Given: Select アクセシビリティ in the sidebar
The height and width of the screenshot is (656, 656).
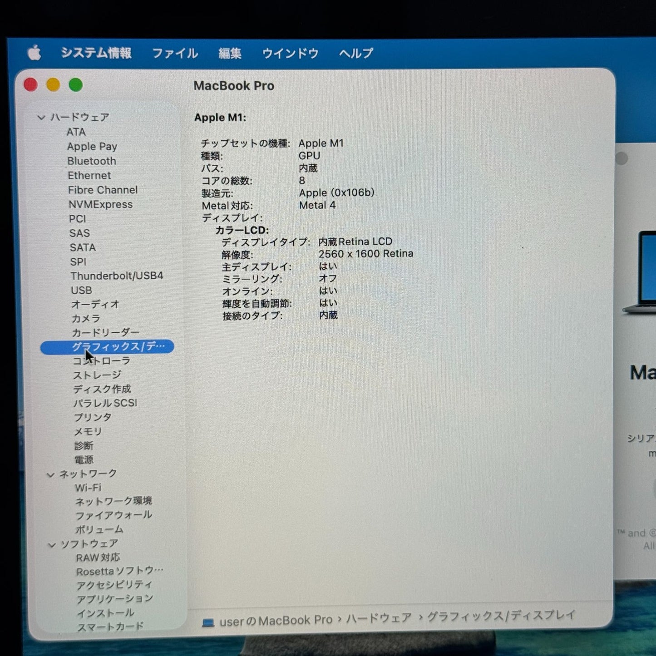Looking at the screenshot, I should tap(114, 586).
